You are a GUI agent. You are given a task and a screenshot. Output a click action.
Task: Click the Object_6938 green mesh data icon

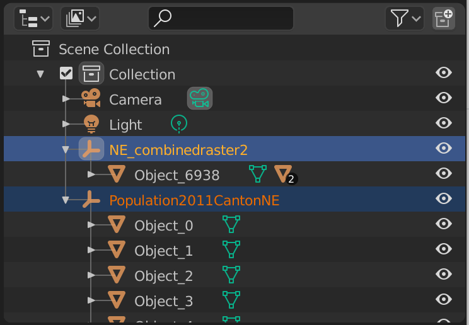(x=258, y=174)
